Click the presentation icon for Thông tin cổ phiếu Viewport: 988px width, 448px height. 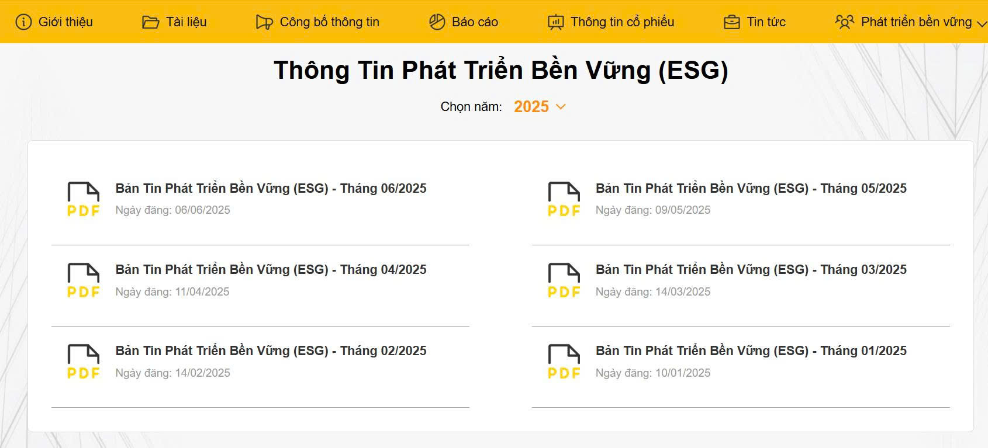(x=555, y=22)
